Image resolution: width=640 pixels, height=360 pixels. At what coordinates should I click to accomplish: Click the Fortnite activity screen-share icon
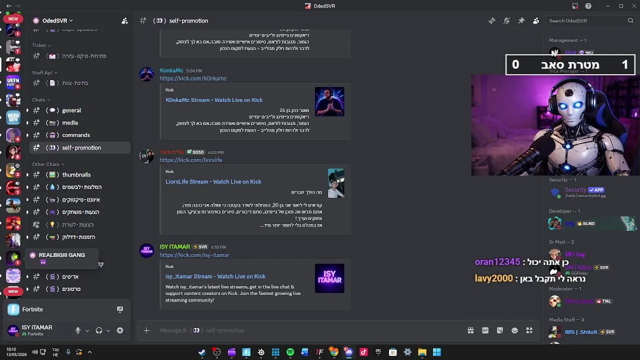[120, 309]
